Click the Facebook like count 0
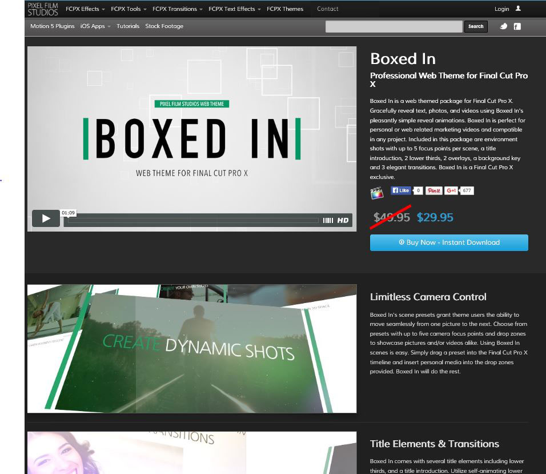546x474 pixels. coord(418,190)
